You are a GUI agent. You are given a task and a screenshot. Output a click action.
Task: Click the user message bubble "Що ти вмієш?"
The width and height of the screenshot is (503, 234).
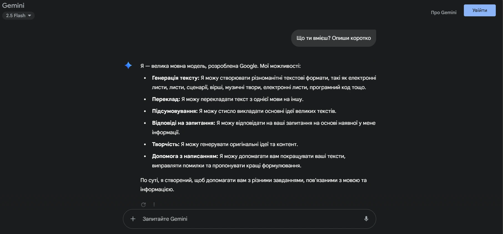(333, 38)
